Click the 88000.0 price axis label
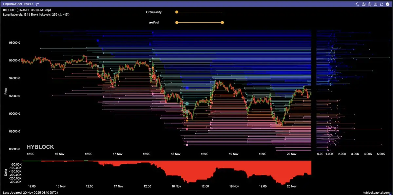Viewport: 393px width, 195px height. [14, 132]
